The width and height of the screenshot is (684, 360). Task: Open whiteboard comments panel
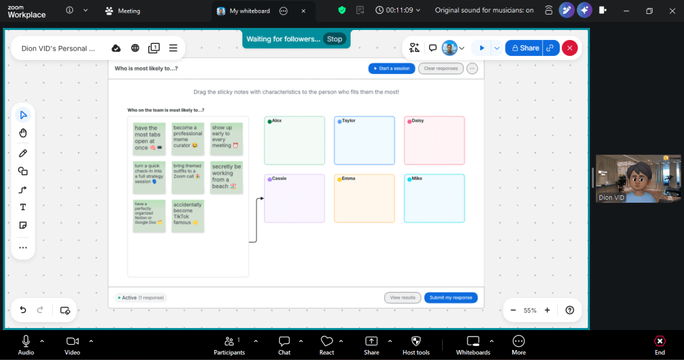pos(433,48)
